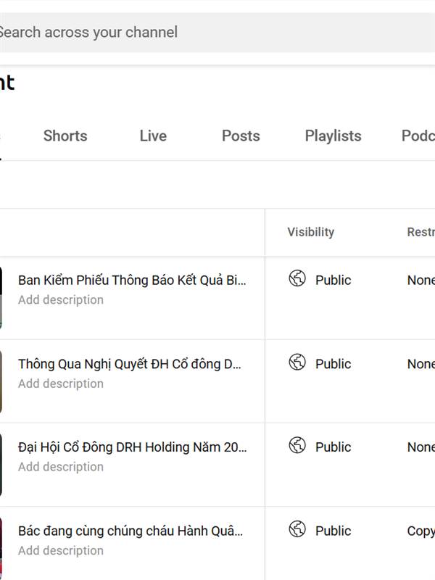Click the globe icon for Ban Kiểm Phiếu video
435x580 pixels.
click(297, 278)
